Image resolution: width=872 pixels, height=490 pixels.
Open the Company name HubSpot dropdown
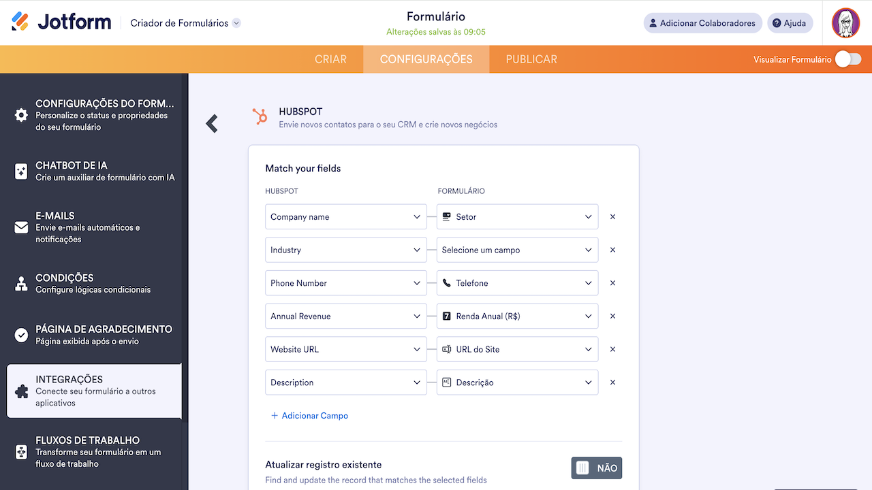pos(345,216)
